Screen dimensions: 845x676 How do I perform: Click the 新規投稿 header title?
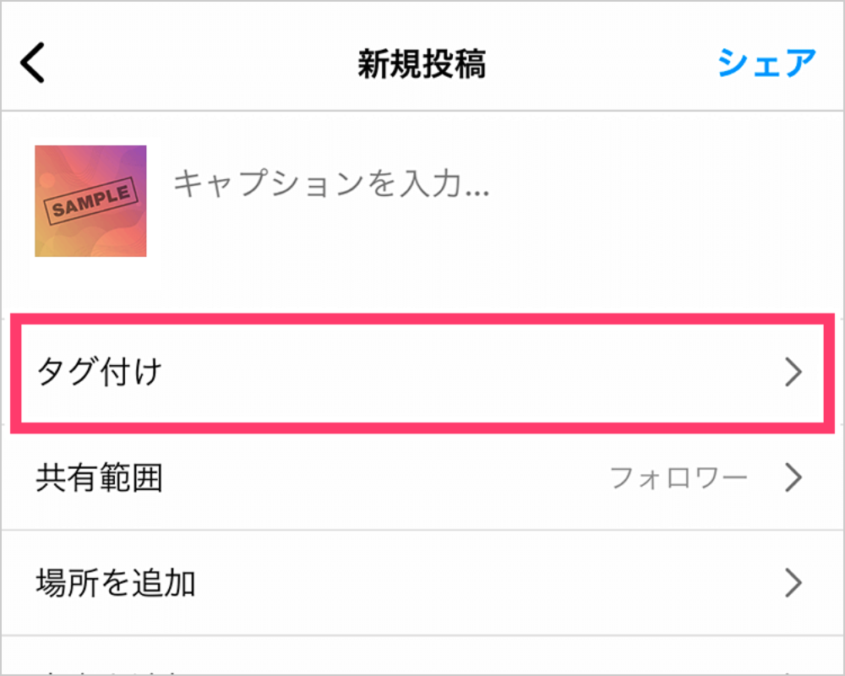click(x=421, y=63)
